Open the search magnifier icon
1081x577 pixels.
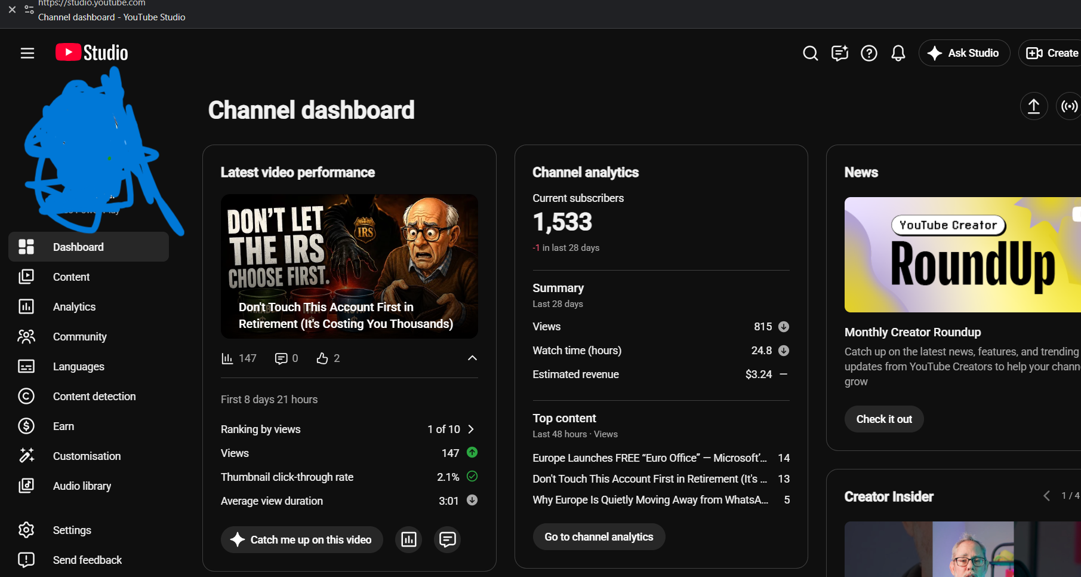coord(810,53)
